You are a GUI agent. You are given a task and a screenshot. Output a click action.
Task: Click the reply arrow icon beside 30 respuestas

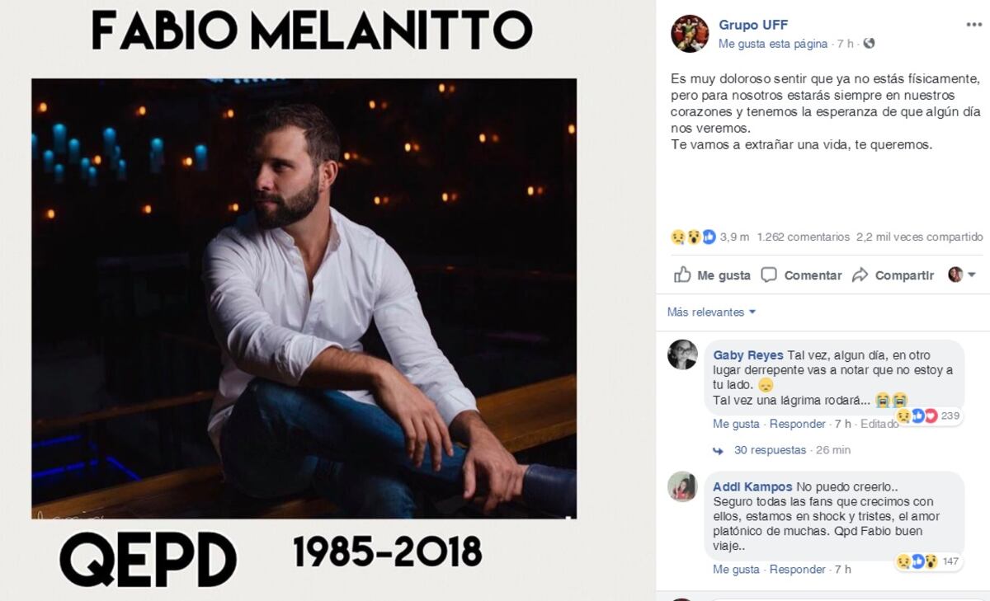click(x=719, y=450)
